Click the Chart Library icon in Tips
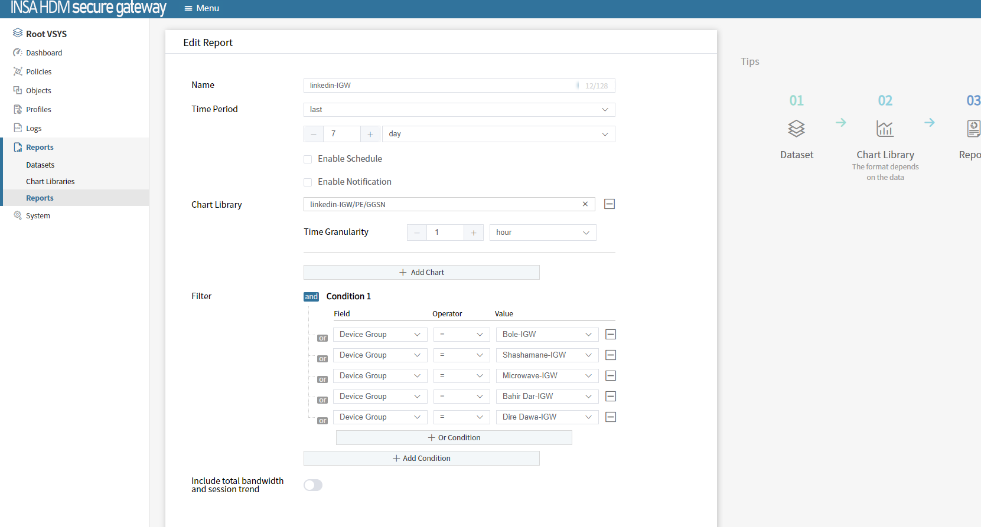The image size is (981, 527). point(884,129)
